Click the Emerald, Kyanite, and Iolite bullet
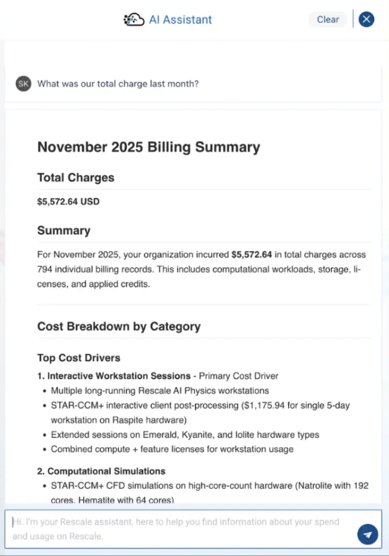This screenshot has width=389, height=556. (185, 435)
